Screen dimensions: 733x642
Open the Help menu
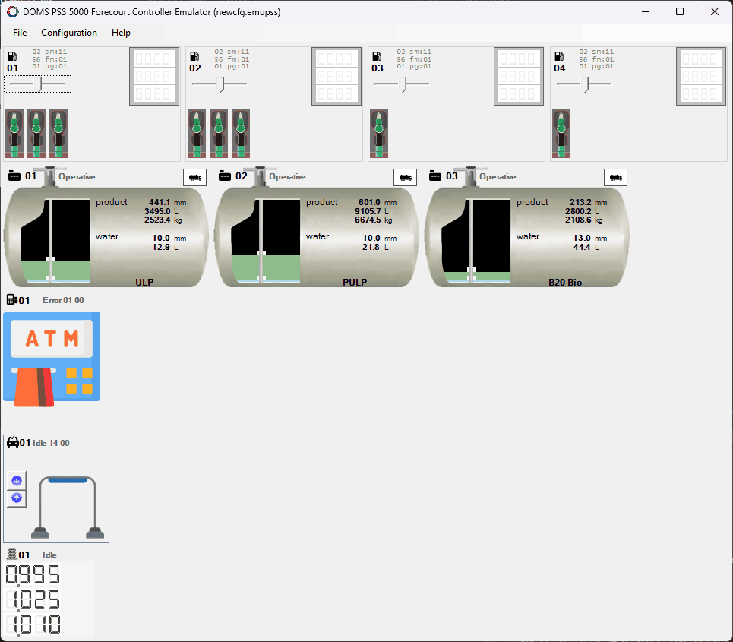(x=121, y=33)
